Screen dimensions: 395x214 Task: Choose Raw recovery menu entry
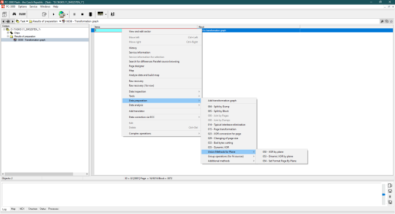pyautogui.click(x=162, y=81)
